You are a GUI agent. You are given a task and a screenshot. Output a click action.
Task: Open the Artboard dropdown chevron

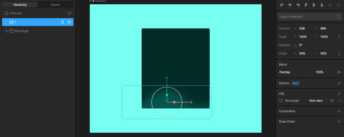pos(63,13)
